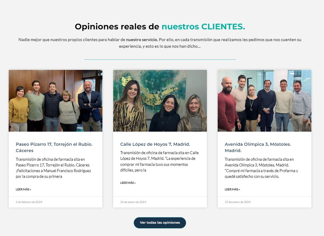Click Leer más on the Avenida Olímpica card
The height and width of the screenshot is (236, 324).
232,190
